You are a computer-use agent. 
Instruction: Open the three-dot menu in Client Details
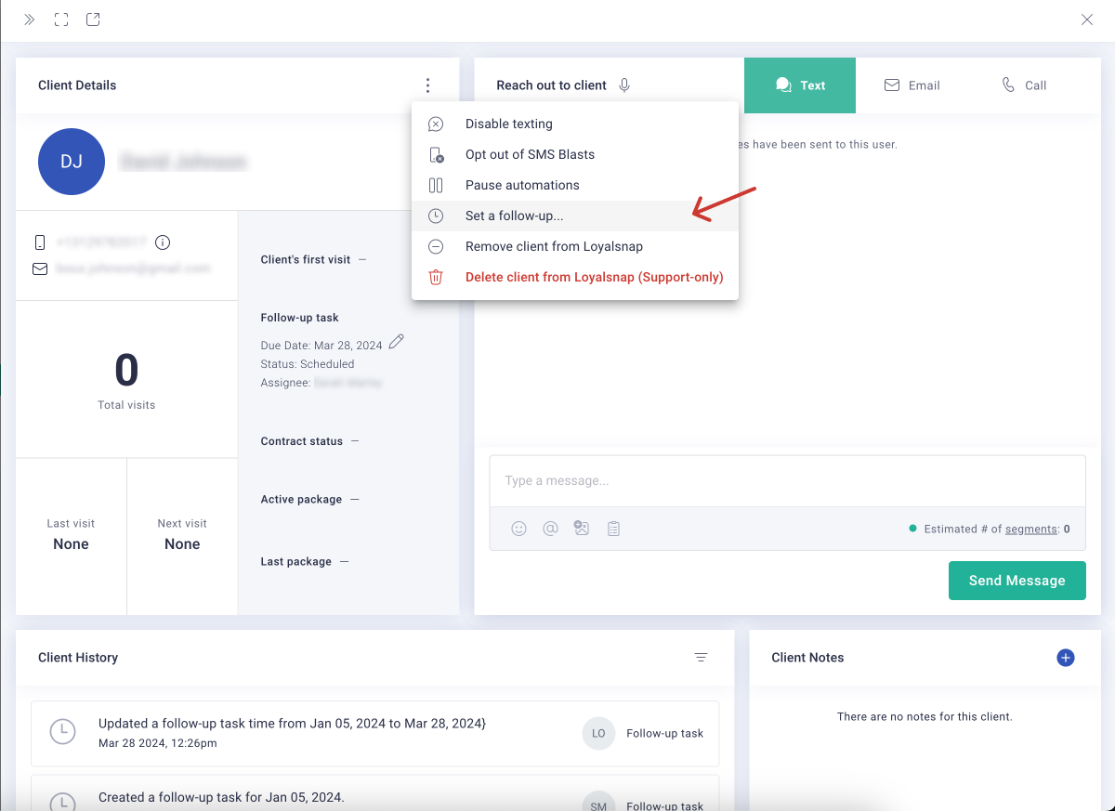[x=427, y=85]
